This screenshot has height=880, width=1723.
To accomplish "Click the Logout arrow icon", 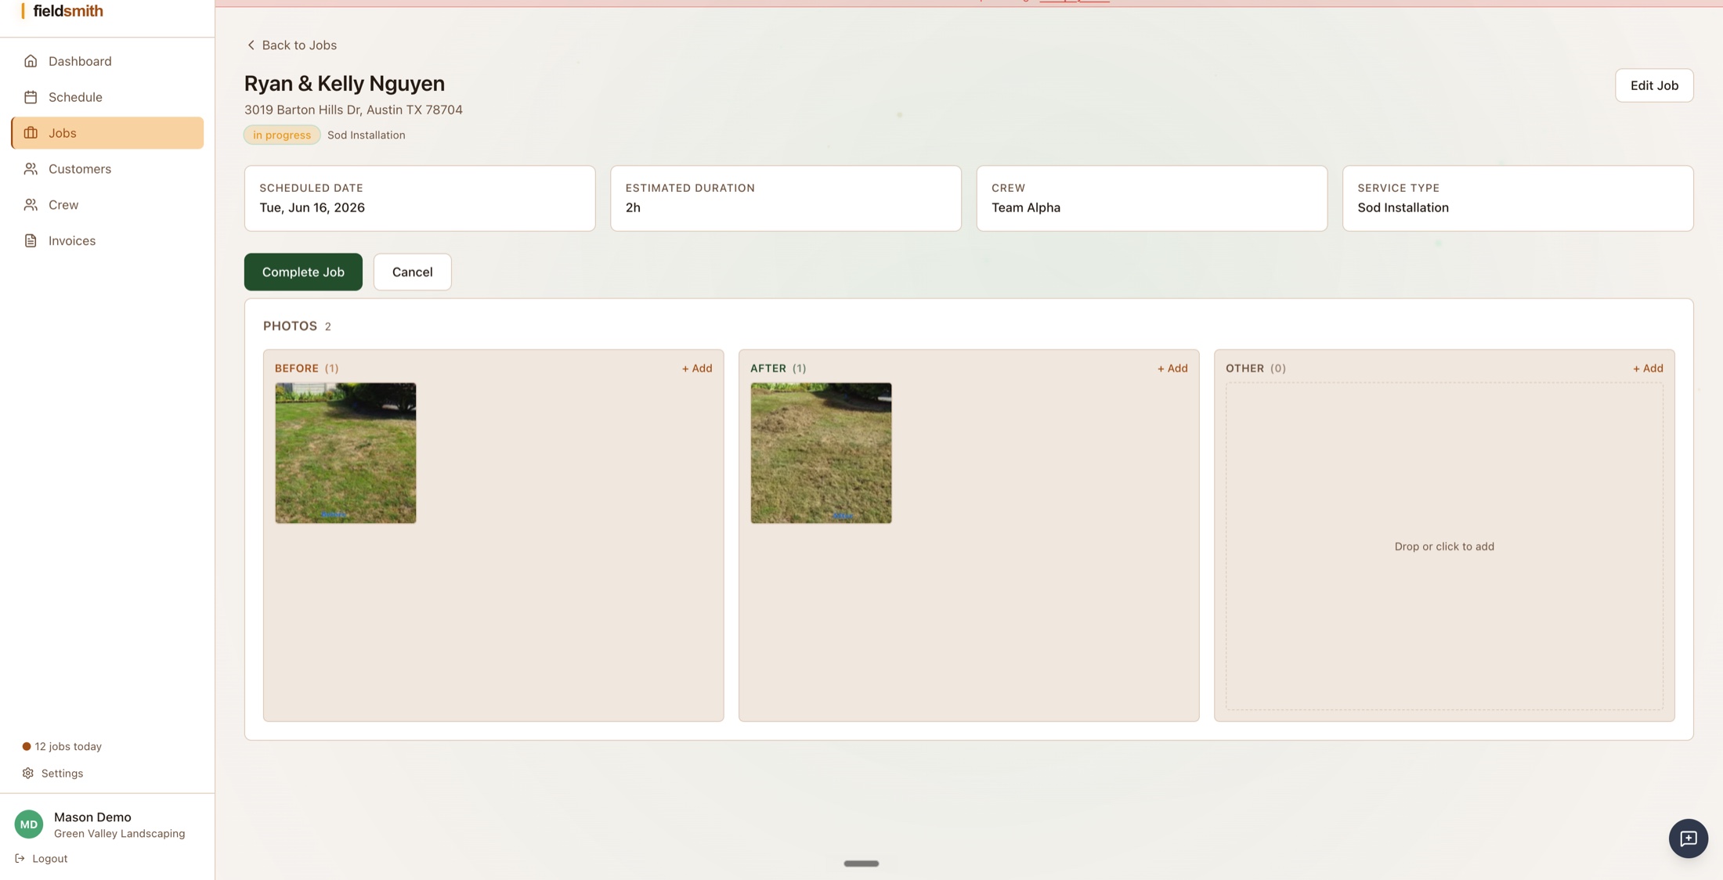I will pyautogui.click(x=20, y=859).
